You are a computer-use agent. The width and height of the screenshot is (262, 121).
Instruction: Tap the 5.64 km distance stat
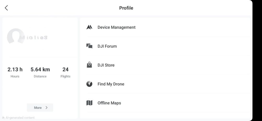pyautogui.click(x=40, y=70)
